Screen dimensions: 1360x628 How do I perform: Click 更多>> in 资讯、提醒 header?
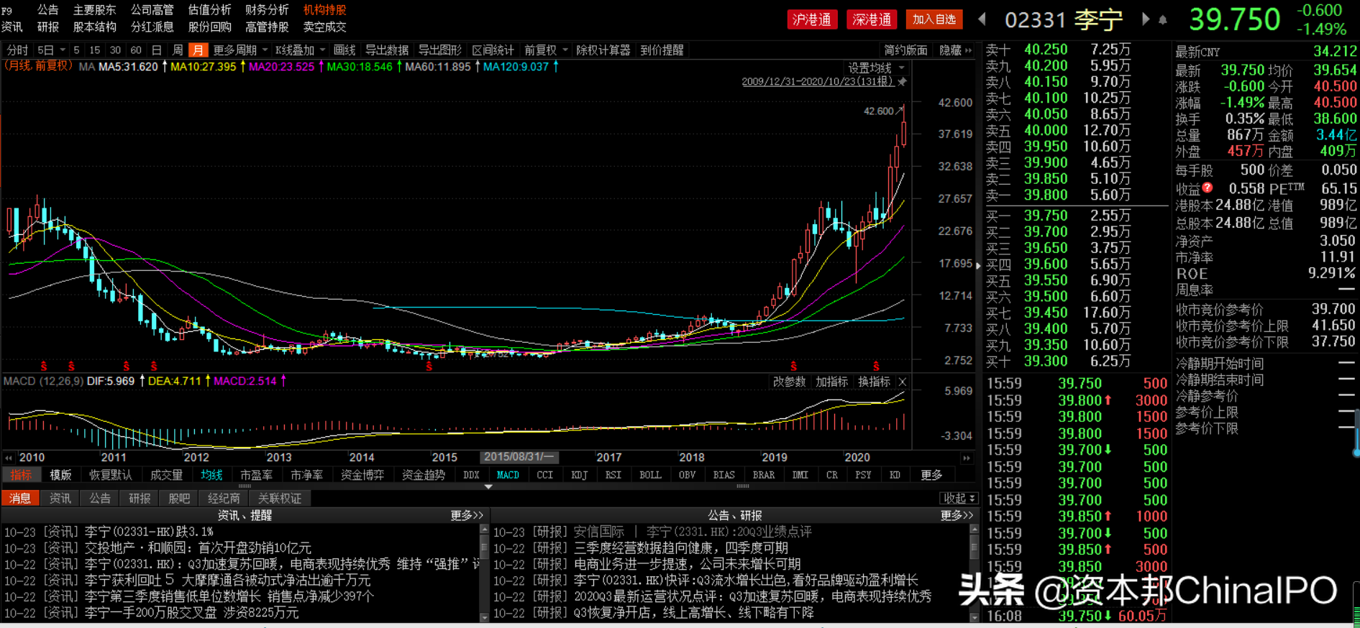click(x=467, y=515)
